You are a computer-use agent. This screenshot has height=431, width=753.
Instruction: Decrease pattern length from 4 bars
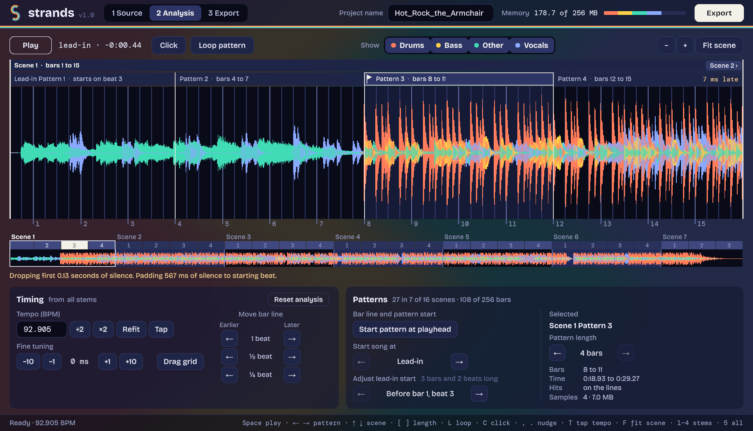pos(557,353)
